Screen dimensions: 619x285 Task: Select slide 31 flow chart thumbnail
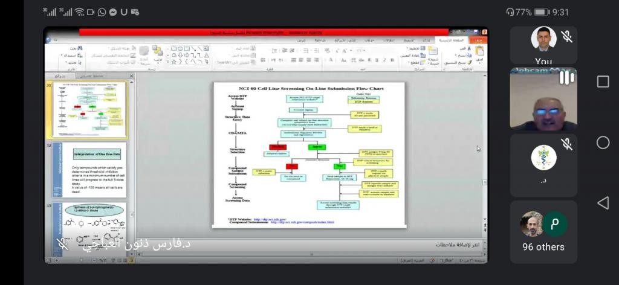(x=90, y=110)
